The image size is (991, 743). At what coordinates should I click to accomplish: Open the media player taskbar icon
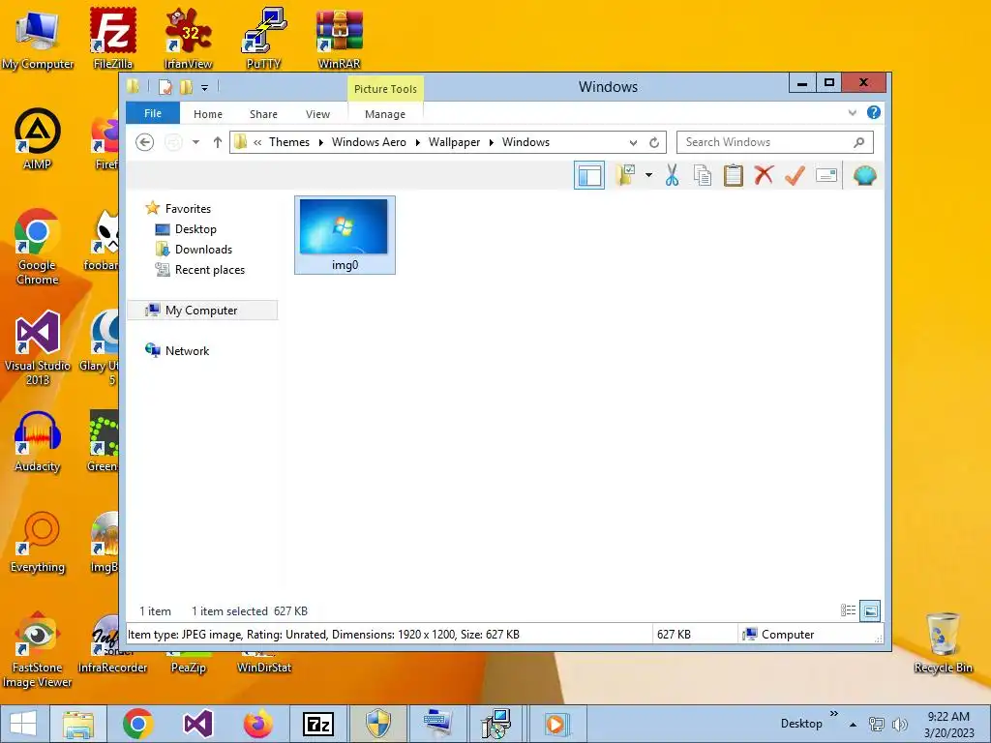point(556,724)
